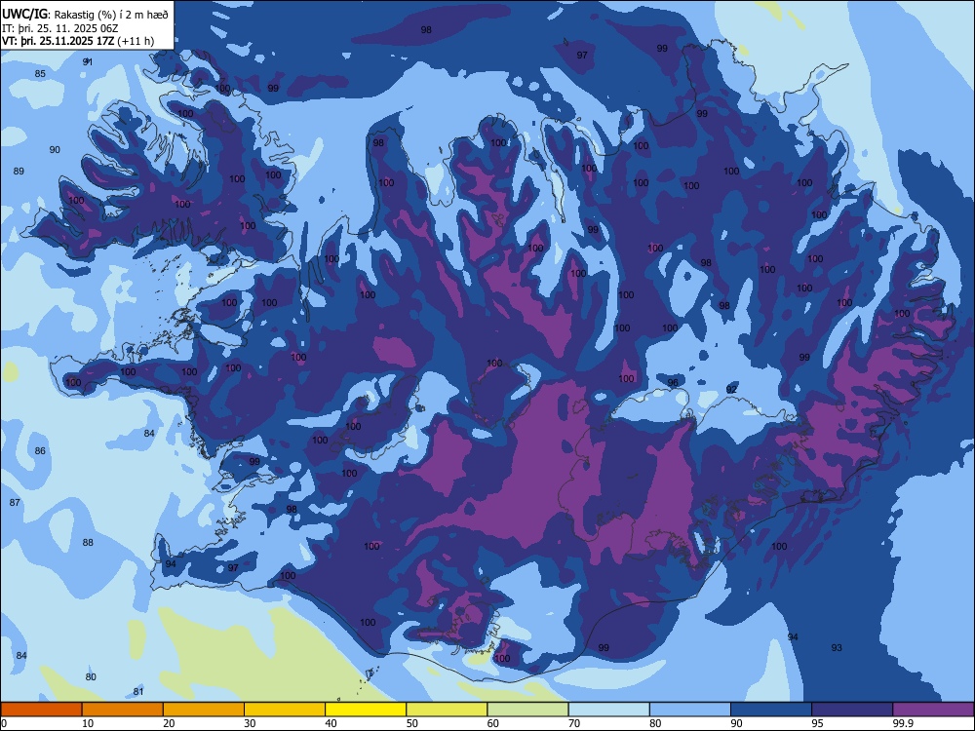Click the 50–60 pale yellow legend swatch
This screenshot has width=975, height=731.
click(447, 710)
